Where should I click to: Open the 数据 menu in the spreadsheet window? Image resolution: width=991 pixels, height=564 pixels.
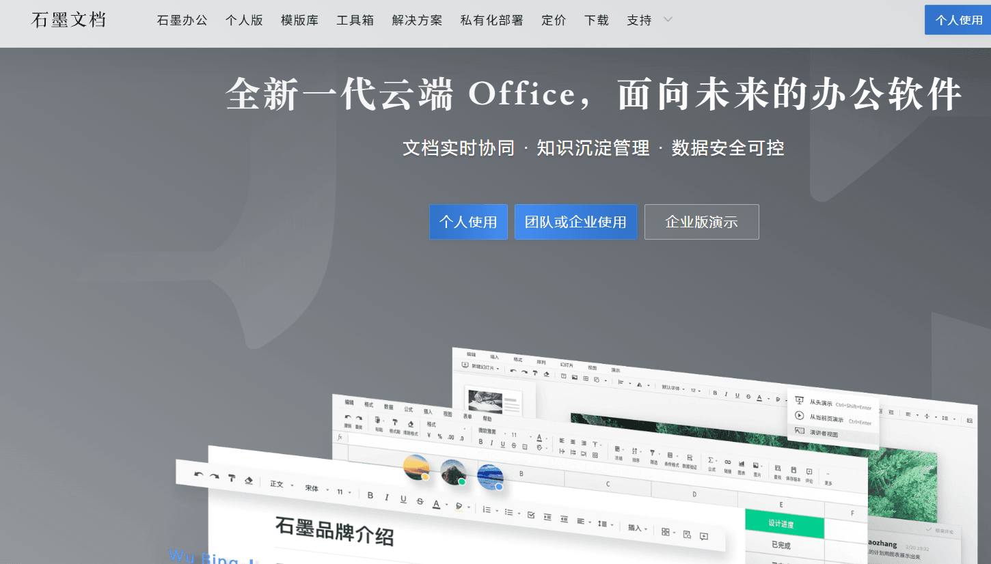(388, 406)
